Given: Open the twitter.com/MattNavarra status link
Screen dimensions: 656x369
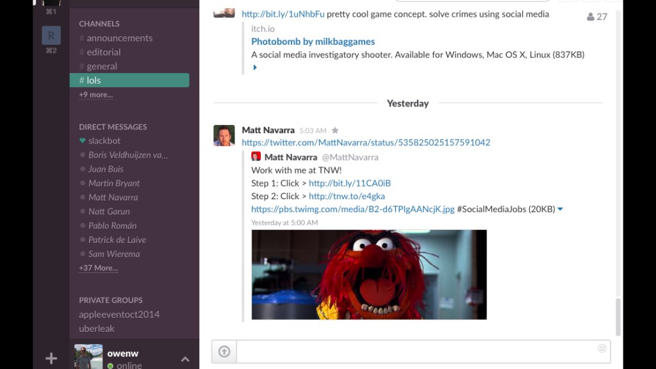Looking at the screenshot, I should tap(366, 142).
